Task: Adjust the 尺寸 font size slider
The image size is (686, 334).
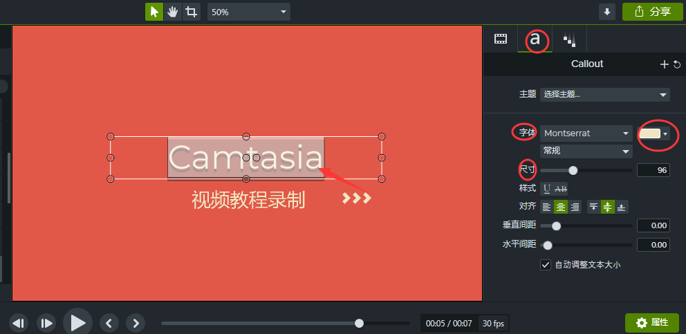Action: point(573,170)
